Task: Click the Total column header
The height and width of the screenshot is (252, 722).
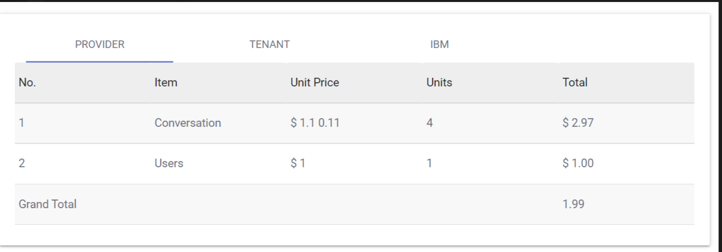Action: [x=575, y=82]
